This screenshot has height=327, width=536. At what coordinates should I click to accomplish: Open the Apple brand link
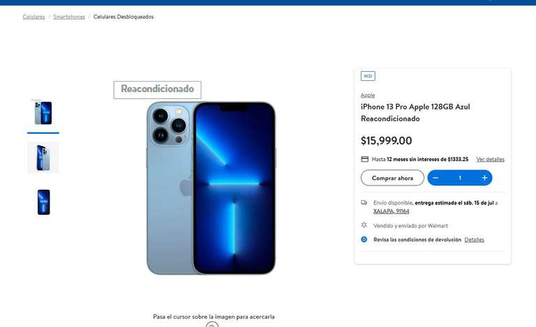pos(368,96)
